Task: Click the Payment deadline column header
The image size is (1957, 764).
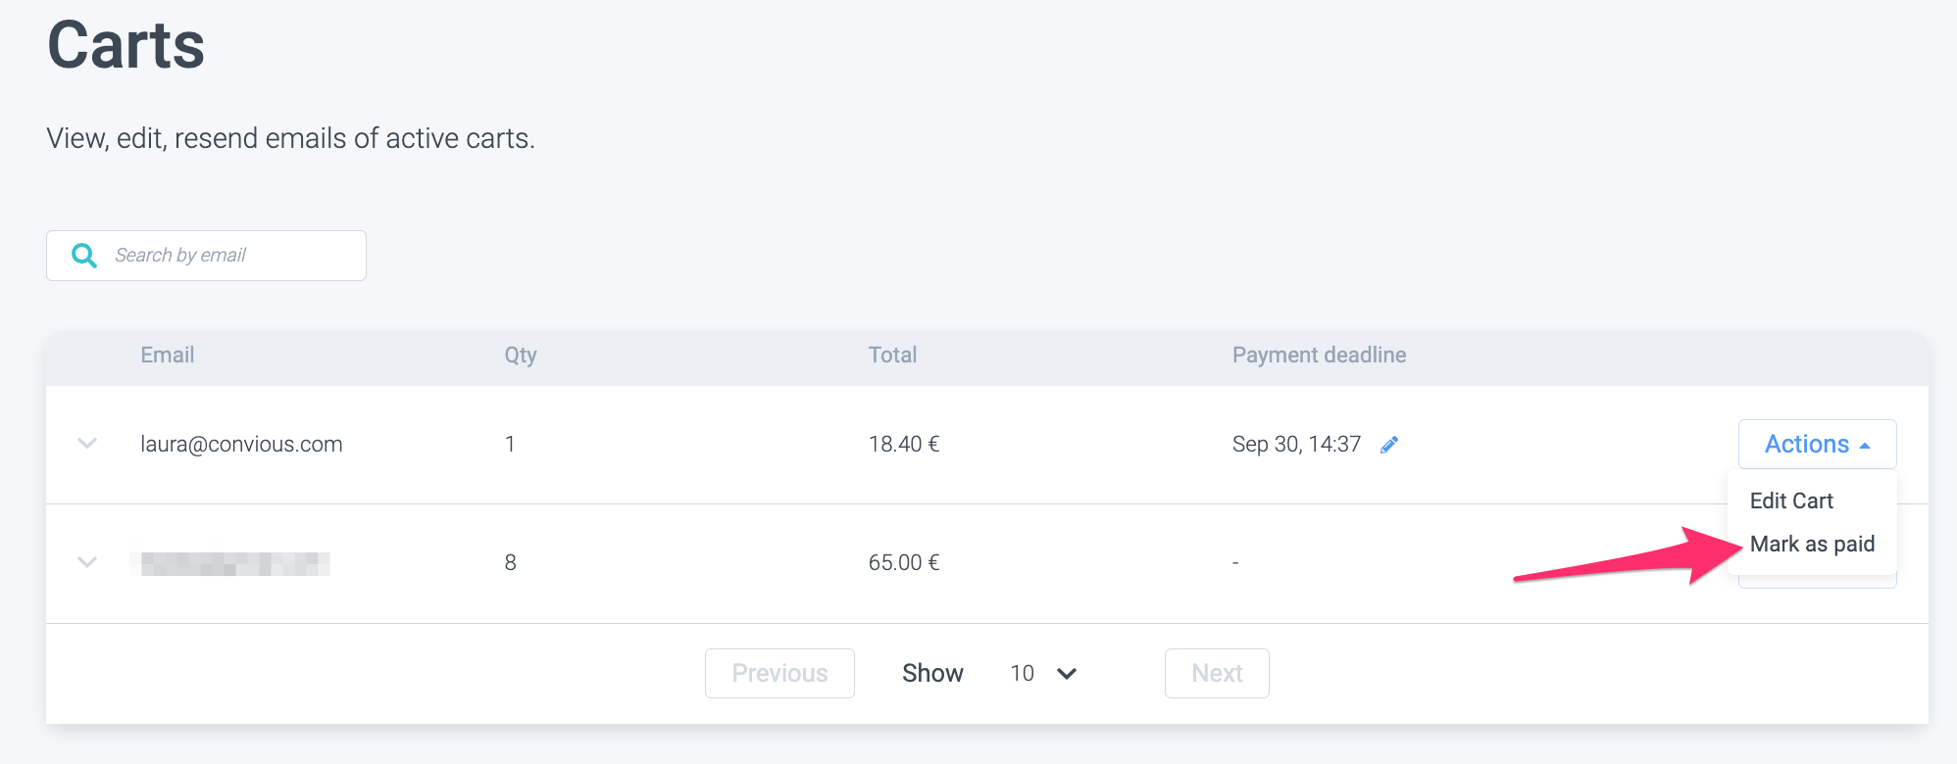Action: (x=1319, y=356)
